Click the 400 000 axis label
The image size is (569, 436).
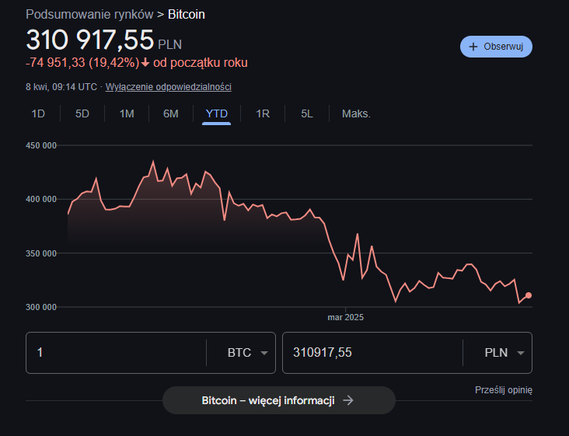41,200
